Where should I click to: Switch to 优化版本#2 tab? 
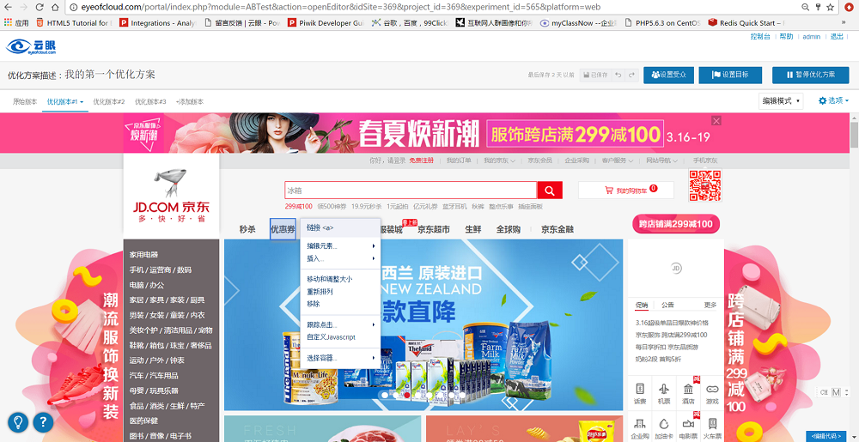point(109,102)
